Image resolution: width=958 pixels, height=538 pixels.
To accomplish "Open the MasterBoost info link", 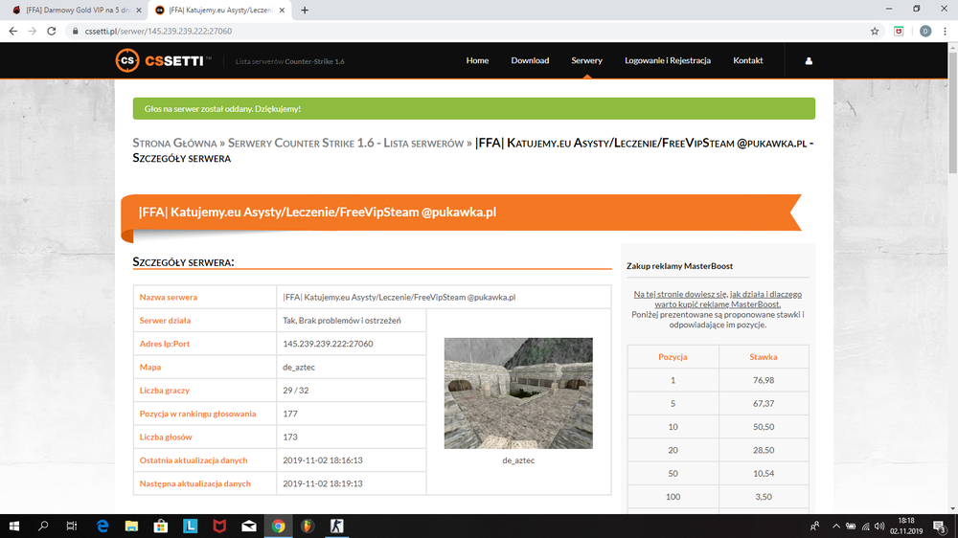I will pyautogui.click(x=718, y=300).
